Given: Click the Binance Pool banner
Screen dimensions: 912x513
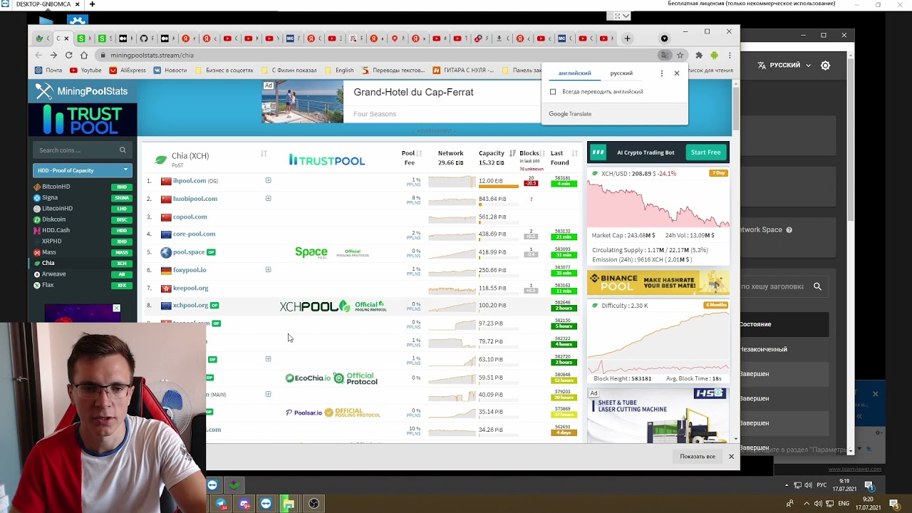Looking at the screenshot, I should [658, 283].
